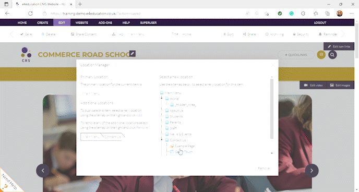Viewport: 359px width, 192px height.
Task: Open Security option in toolbar
Action: tap(301, 34)
